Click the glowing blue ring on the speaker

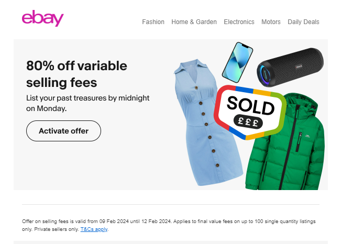(x=264, y=73)
